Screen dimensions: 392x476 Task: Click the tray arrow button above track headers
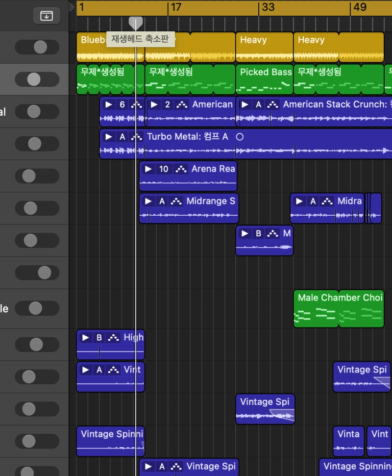(46, 16)
